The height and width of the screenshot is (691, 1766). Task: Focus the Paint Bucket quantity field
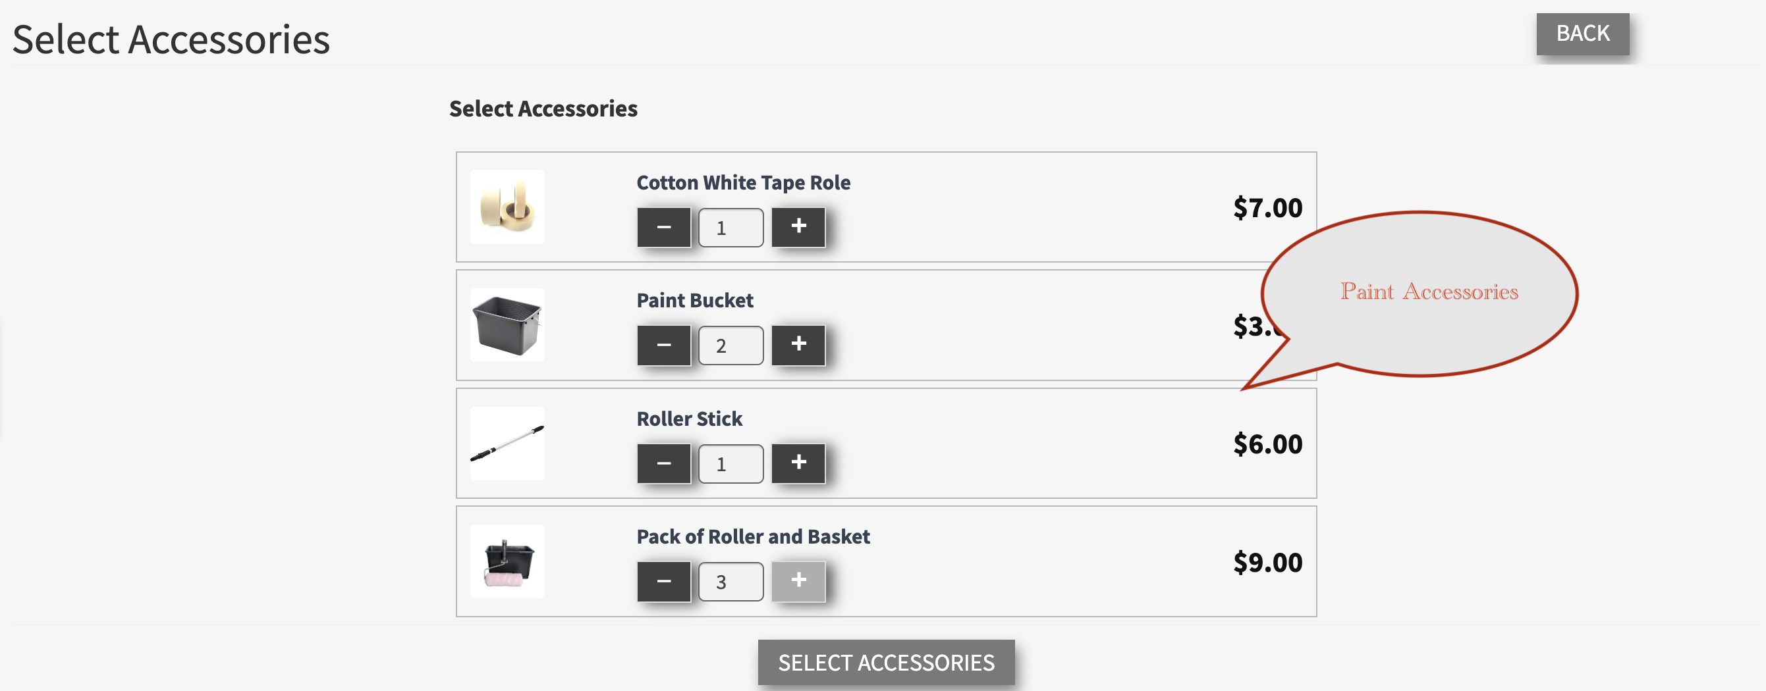[x=730, y=345]
